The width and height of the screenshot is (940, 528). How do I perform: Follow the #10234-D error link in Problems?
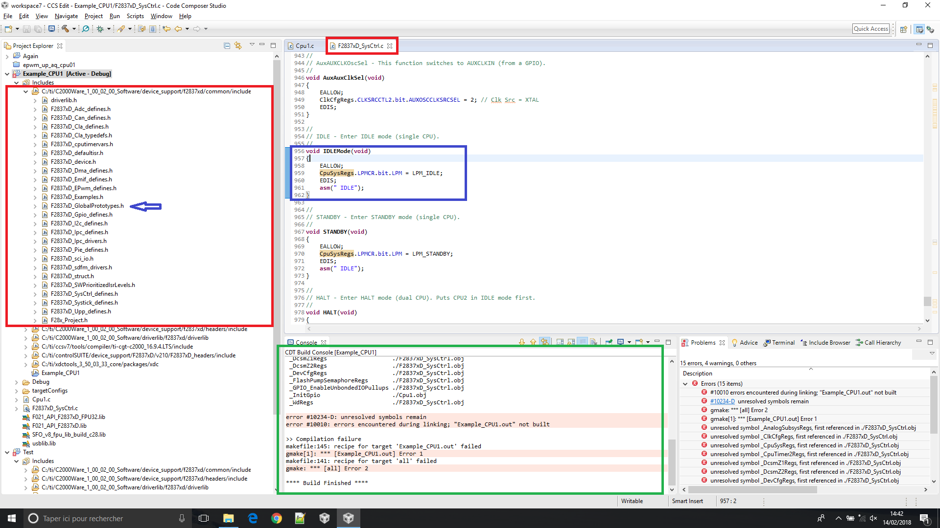(722, 401)
